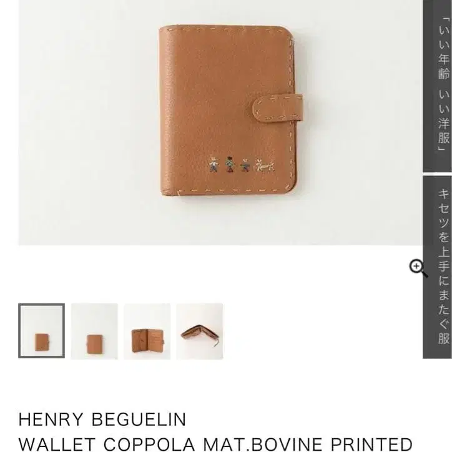Click the HENRY BEGUELIN brand name
The width and height of the screenshot is (452, 452).
point(102,419)
